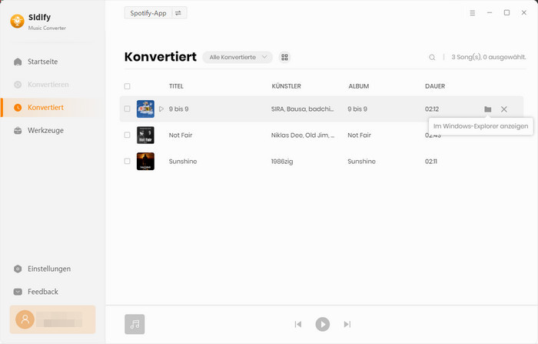The width and height of the screenshot is (538, 344).
Task: Click the Feedback envelope icon
Action: point(18,292)
